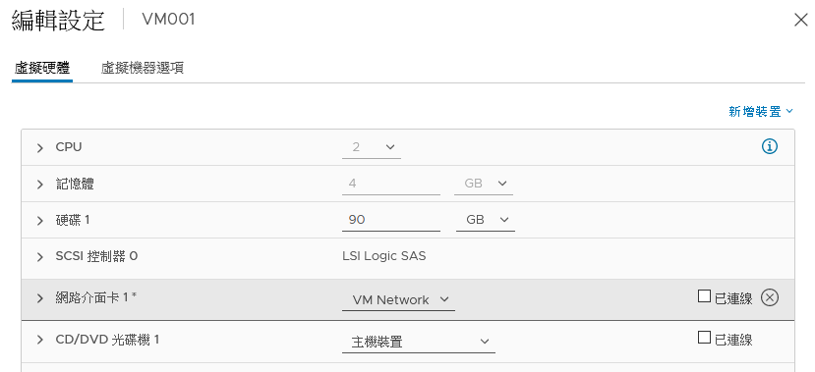Open the memory GB unit dropdown
This screenshot has height=372, width=815.
pyautogui.click(x=484, y=184)
